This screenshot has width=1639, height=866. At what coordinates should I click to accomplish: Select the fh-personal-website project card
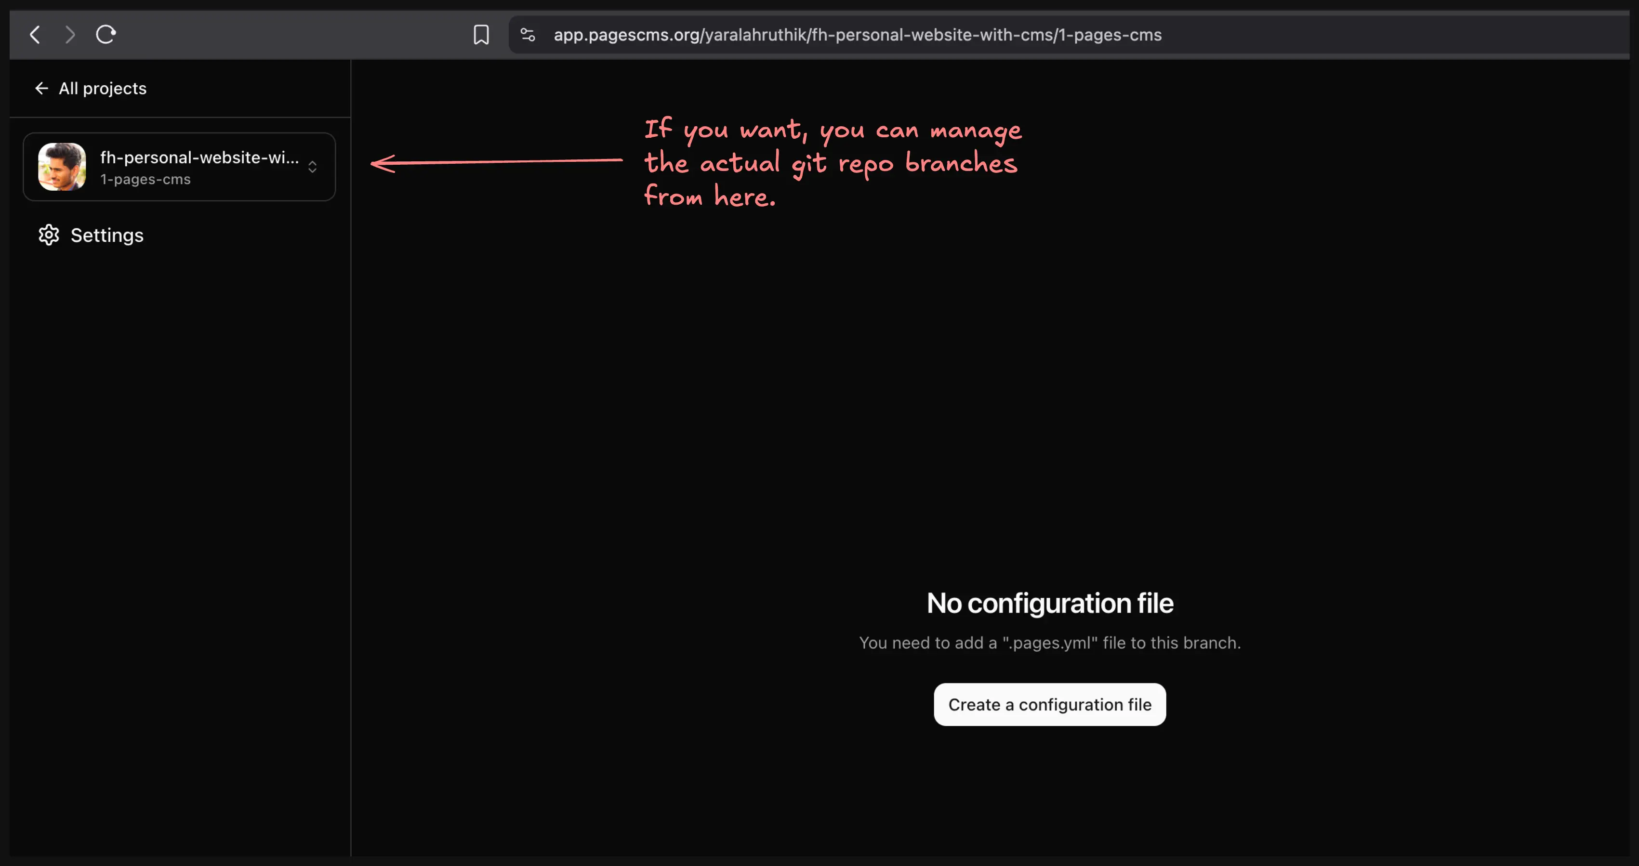pos(179,167)
